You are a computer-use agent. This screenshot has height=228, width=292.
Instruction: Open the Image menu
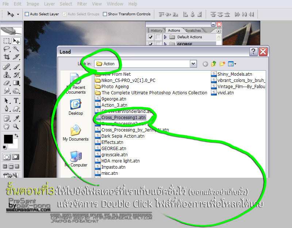[33, 4]
